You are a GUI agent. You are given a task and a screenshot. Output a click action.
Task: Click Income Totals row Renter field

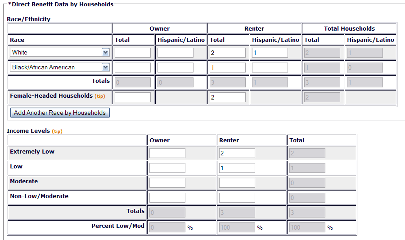point(237,213)
